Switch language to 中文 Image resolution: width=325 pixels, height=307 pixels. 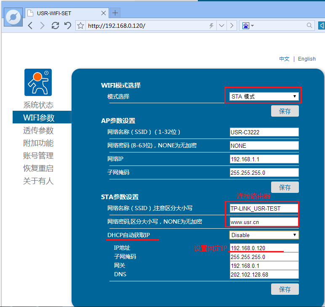284,59
